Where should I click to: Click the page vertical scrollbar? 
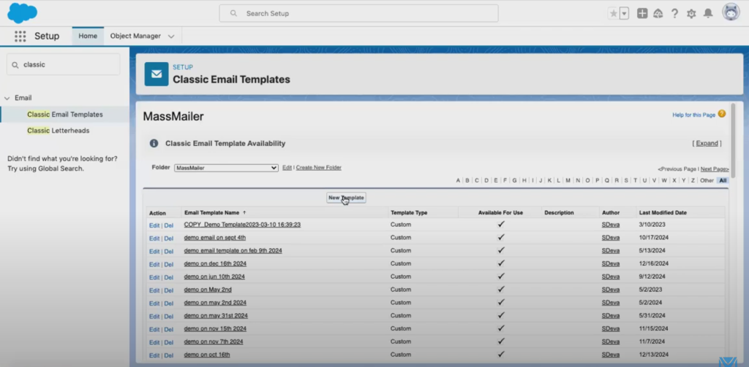733,139
